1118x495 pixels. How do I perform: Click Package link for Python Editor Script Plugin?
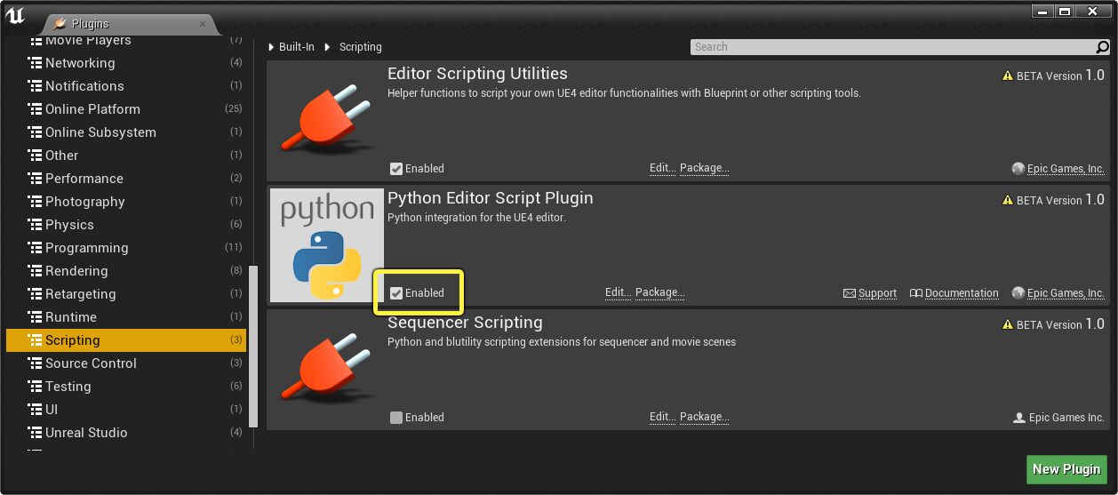point(660,292)
